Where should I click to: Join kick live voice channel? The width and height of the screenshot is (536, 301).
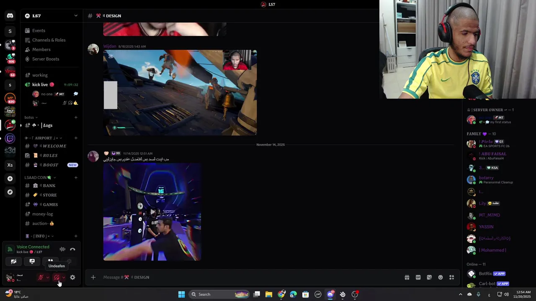pyautogui.click(x=52, y=84)
